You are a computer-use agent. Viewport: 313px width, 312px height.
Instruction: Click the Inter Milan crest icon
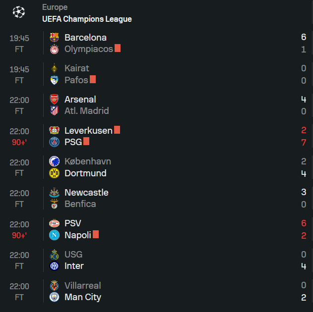pyautogui.click(x=54, y=266)
